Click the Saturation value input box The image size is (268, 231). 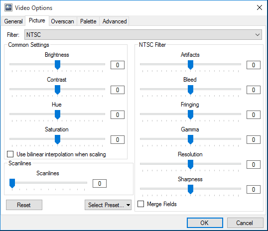tap(118, 140)
